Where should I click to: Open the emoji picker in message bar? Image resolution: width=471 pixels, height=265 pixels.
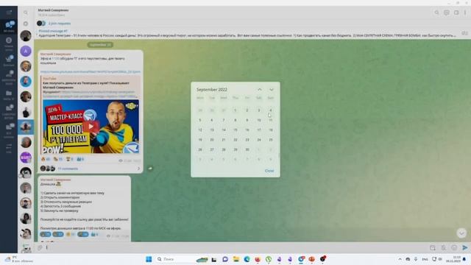(454, 247)
